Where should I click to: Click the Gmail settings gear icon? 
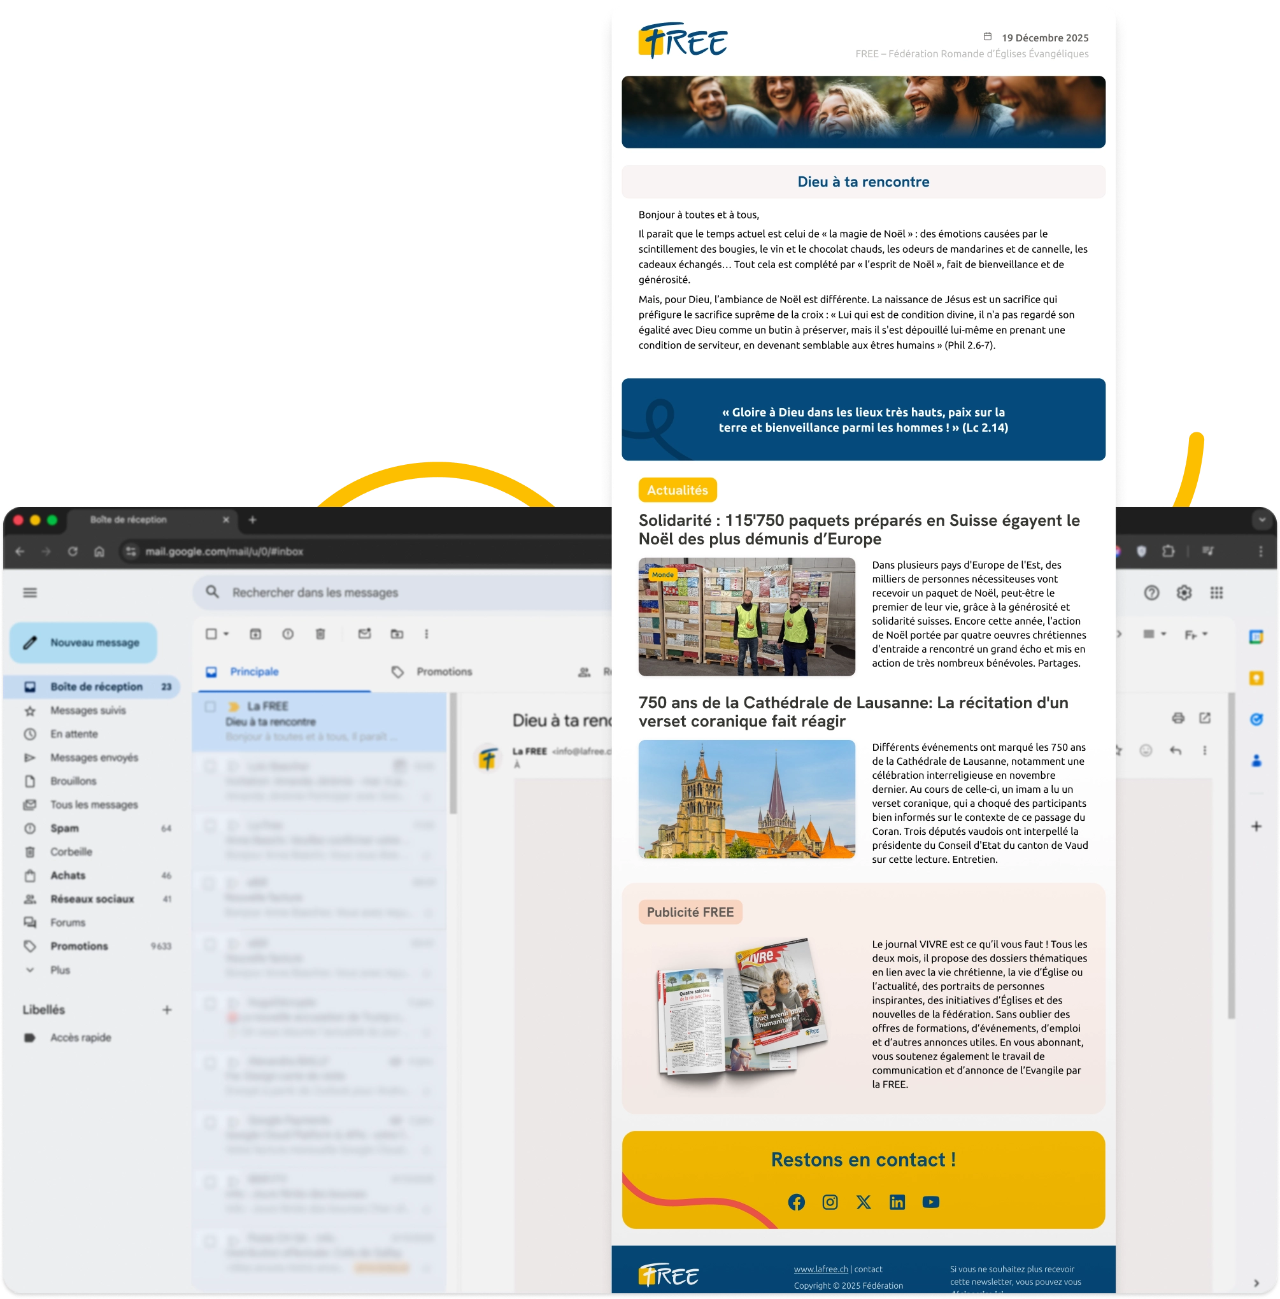click(1184, 592)
